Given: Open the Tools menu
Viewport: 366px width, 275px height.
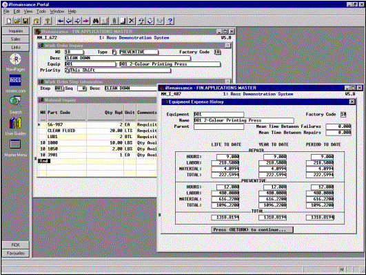Looking at the screenshot, I should tap(41, 11).
